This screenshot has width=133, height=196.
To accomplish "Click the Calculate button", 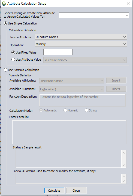I will [54, 191].
